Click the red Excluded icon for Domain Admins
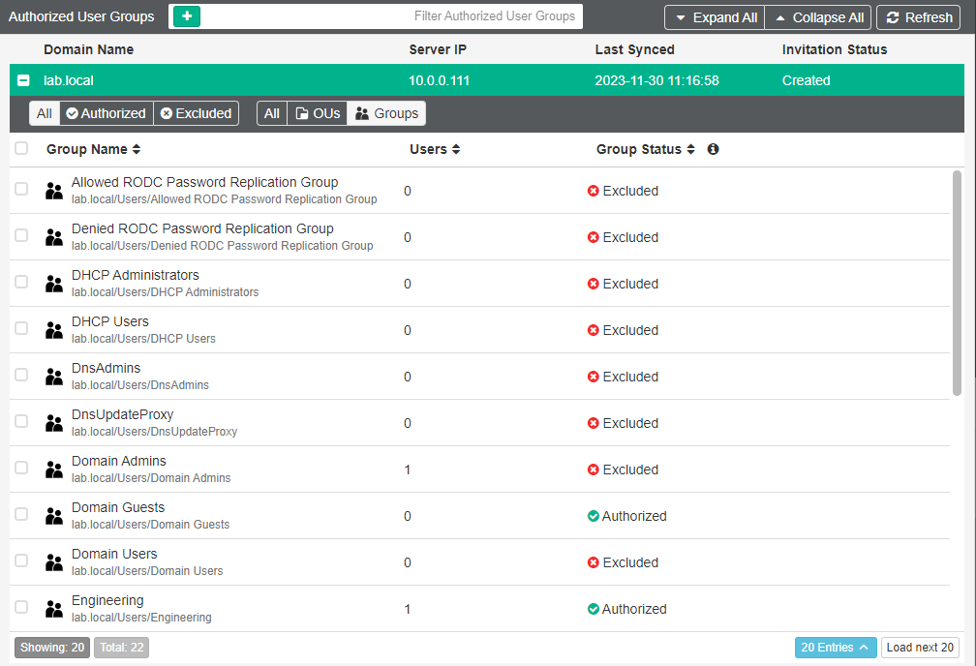 [594, 469]
